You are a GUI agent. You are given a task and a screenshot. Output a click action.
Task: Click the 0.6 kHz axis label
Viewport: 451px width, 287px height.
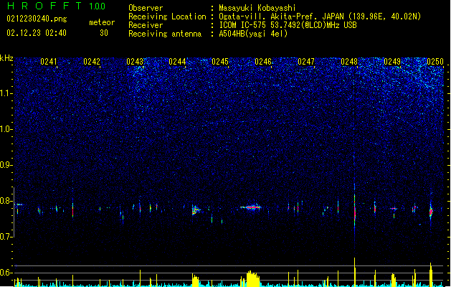pos(6,273)
